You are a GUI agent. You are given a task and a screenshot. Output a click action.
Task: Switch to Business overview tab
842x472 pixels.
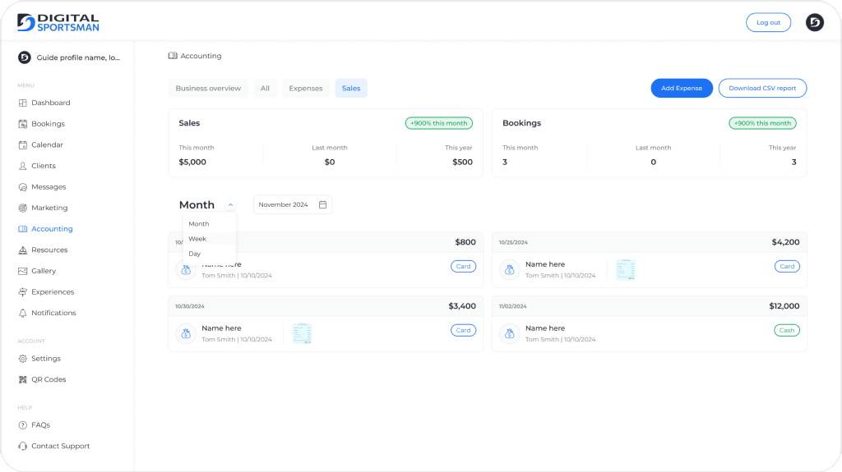(208, 88)
